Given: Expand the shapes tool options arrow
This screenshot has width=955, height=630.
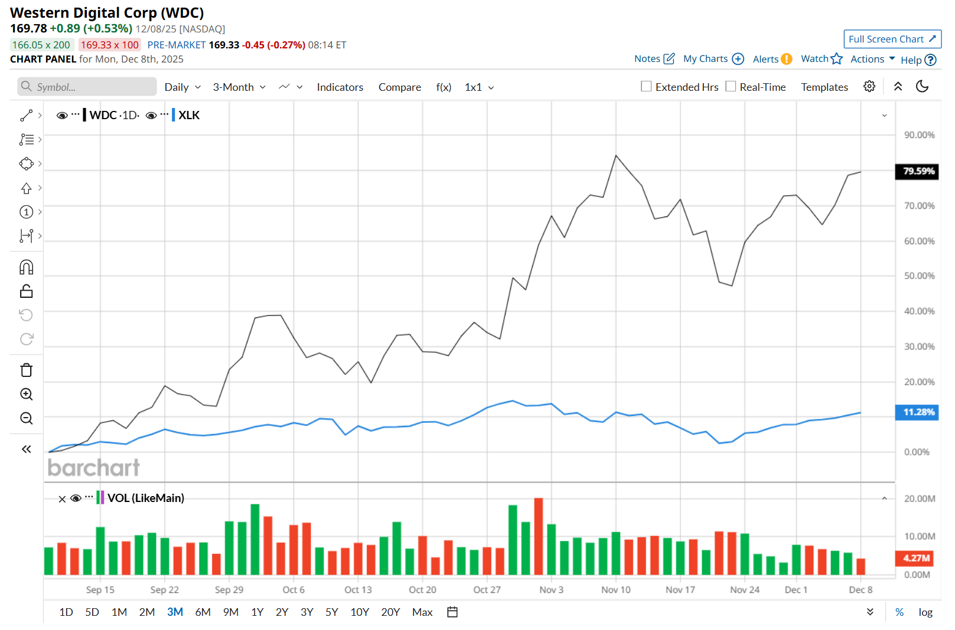Looking at the screenshot, I should click(40, 163).
